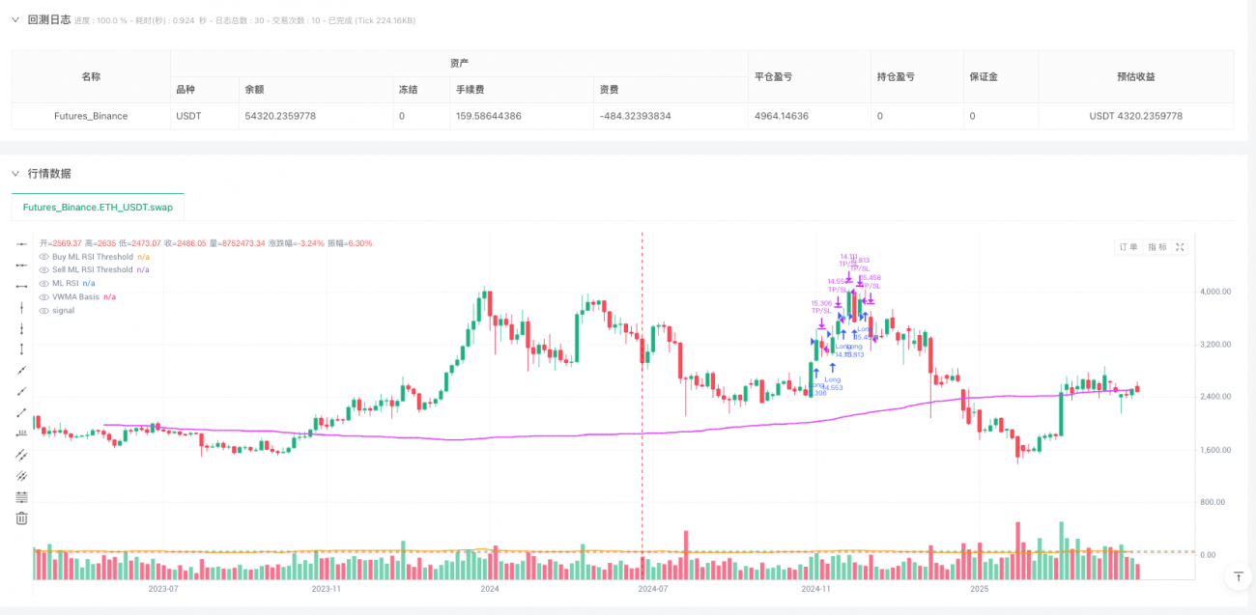Click the export icon at bottom right
Screen dimensions: 1256x615
coord(1238,575)
